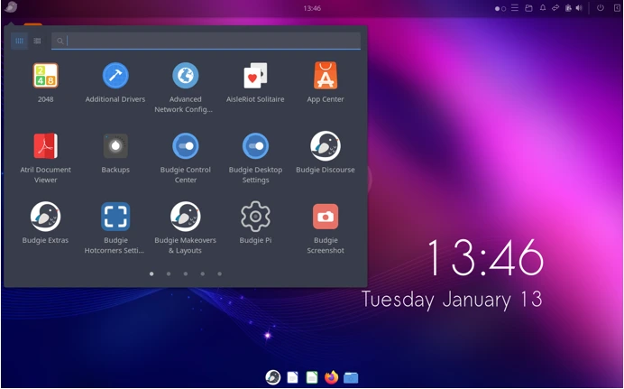Click the Budgie icon in the dock

tap(273, 376)
